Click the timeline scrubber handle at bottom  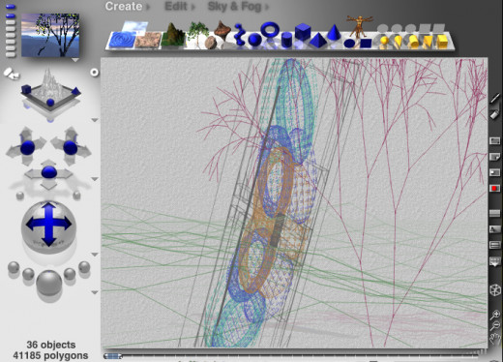(113, 356)
